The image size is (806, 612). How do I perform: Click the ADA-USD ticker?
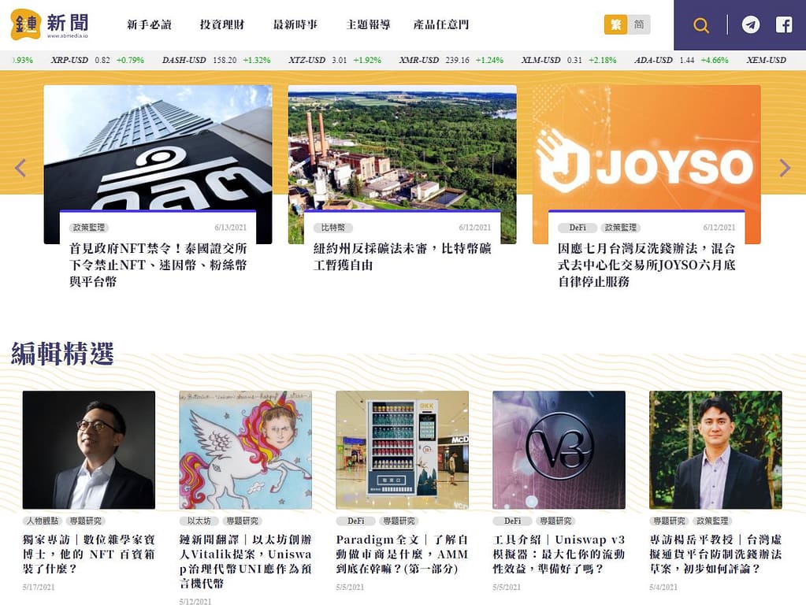coord(682,60)
